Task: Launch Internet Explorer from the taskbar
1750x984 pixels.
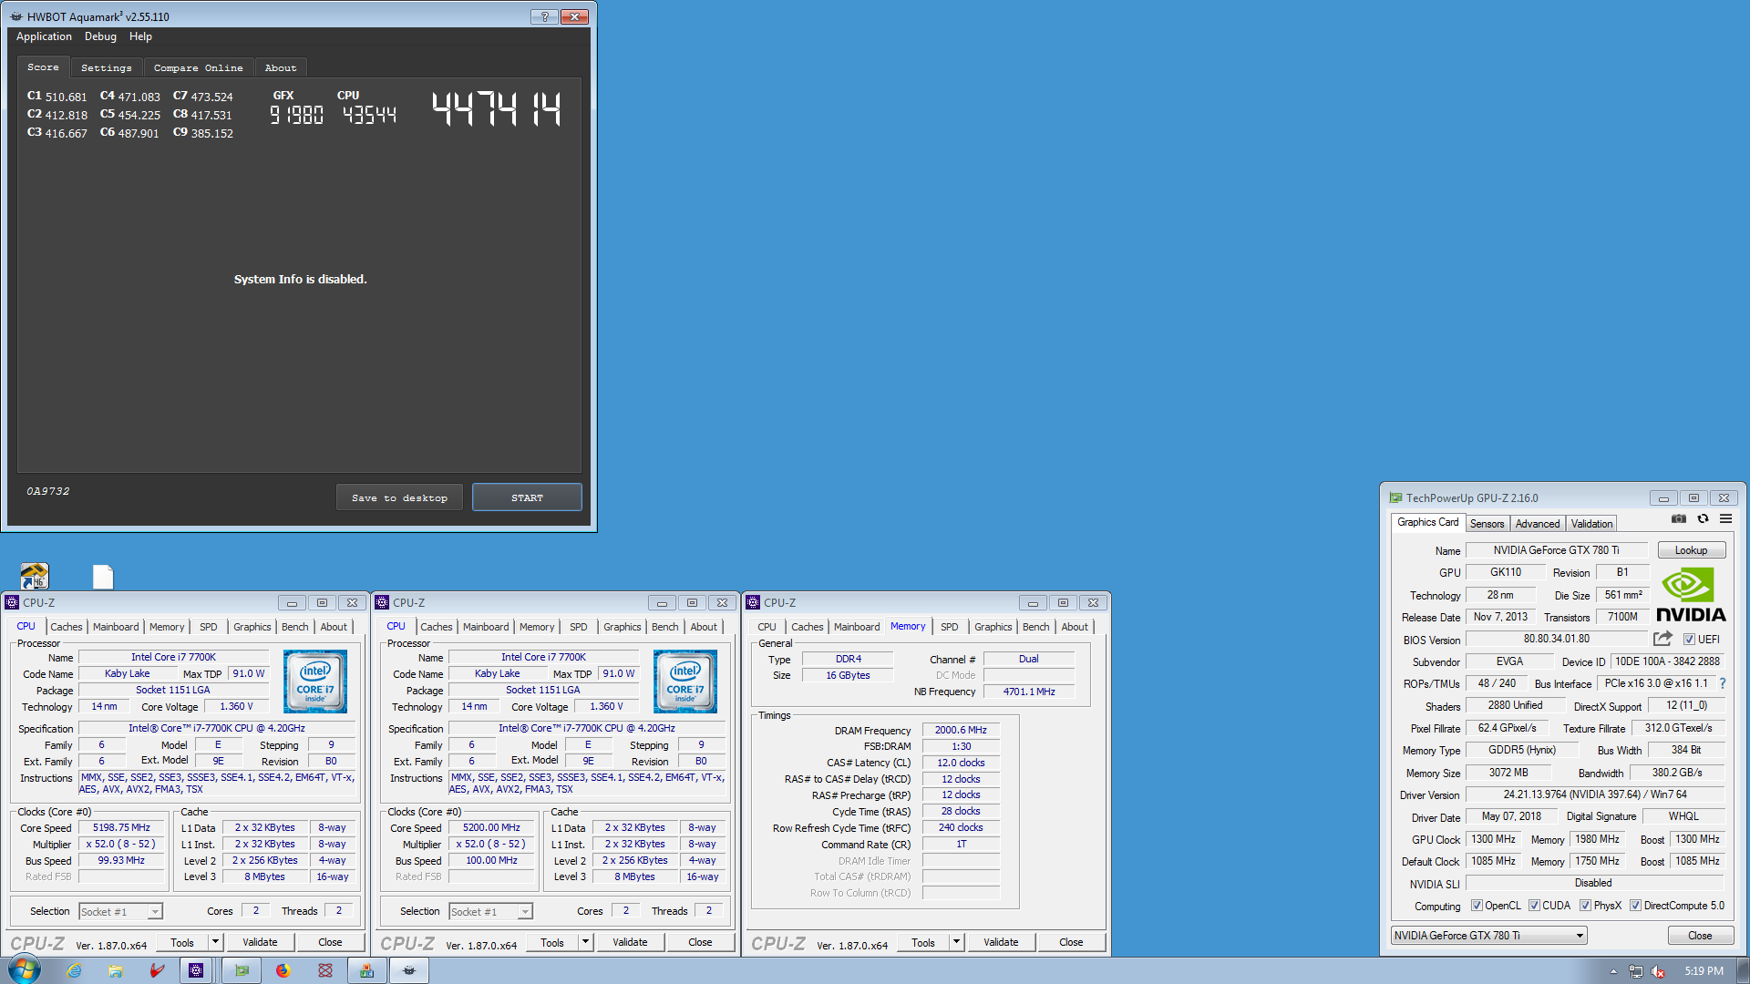Action: coord(74,970)
